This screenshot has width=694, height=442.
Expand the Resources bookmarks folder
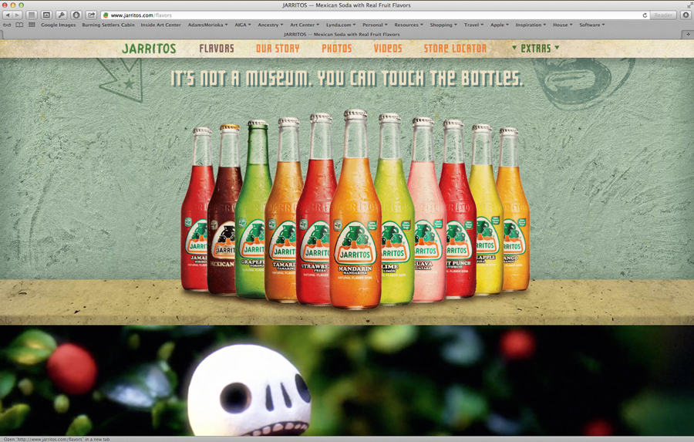click(x=409, y=25)
